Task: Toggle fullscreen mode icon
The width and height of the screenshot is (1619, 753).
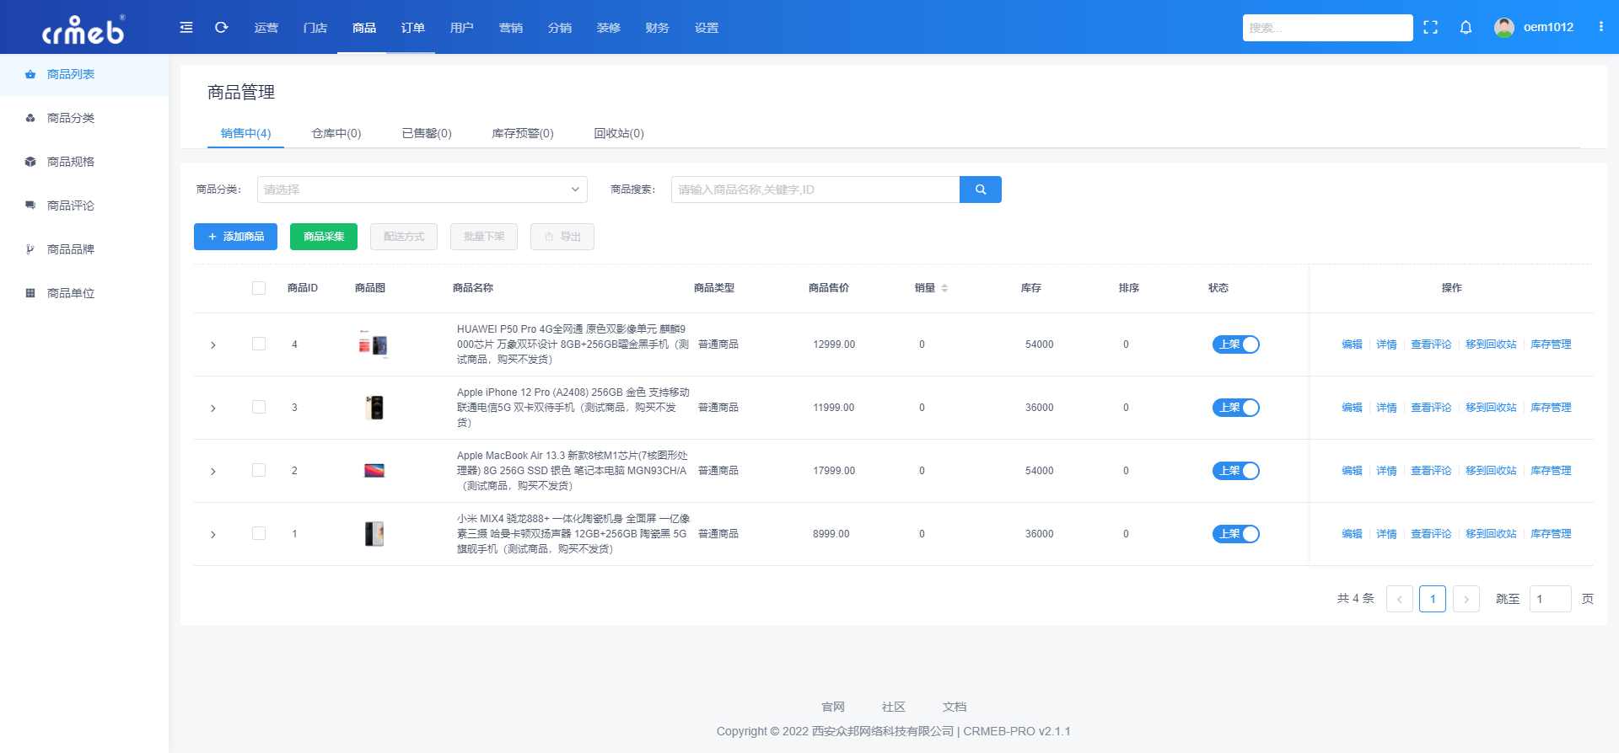Action: pos(1430,28)
